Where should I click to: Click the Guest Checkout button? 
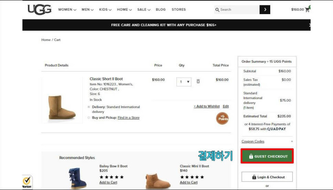coord(267,156)
